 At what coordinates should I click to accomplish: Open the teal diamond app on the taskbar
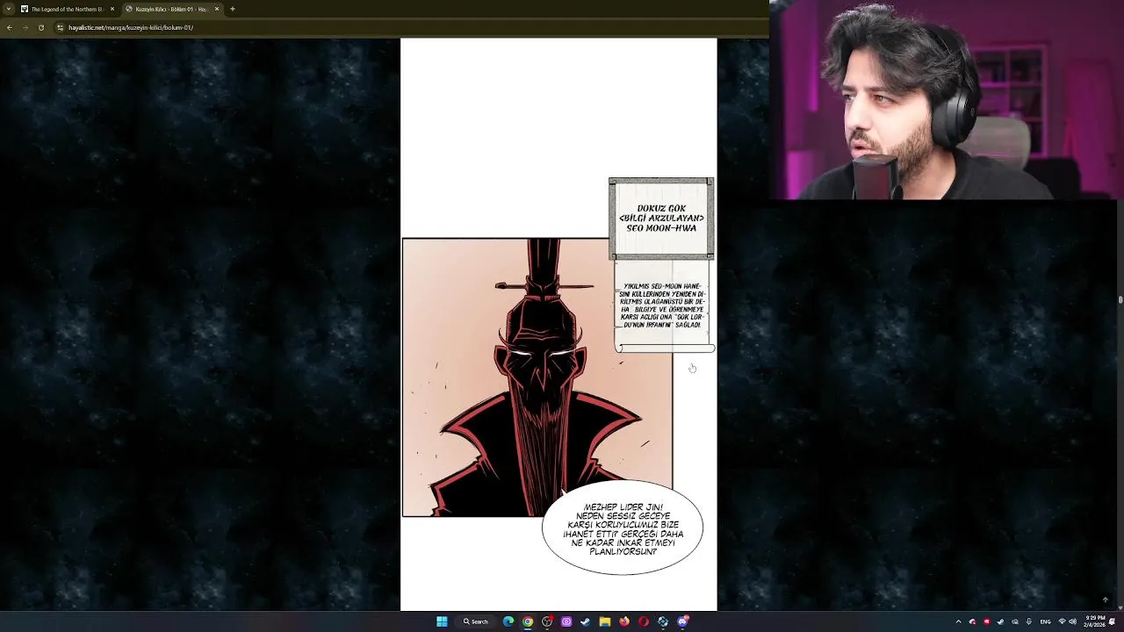(663, 621)
